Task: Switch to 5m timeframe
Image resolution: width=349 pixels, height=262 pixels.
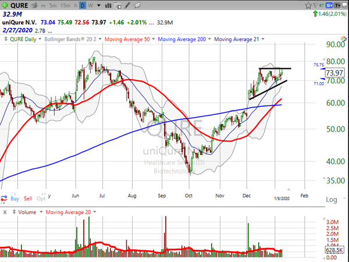Action: (x=53, y=6)
